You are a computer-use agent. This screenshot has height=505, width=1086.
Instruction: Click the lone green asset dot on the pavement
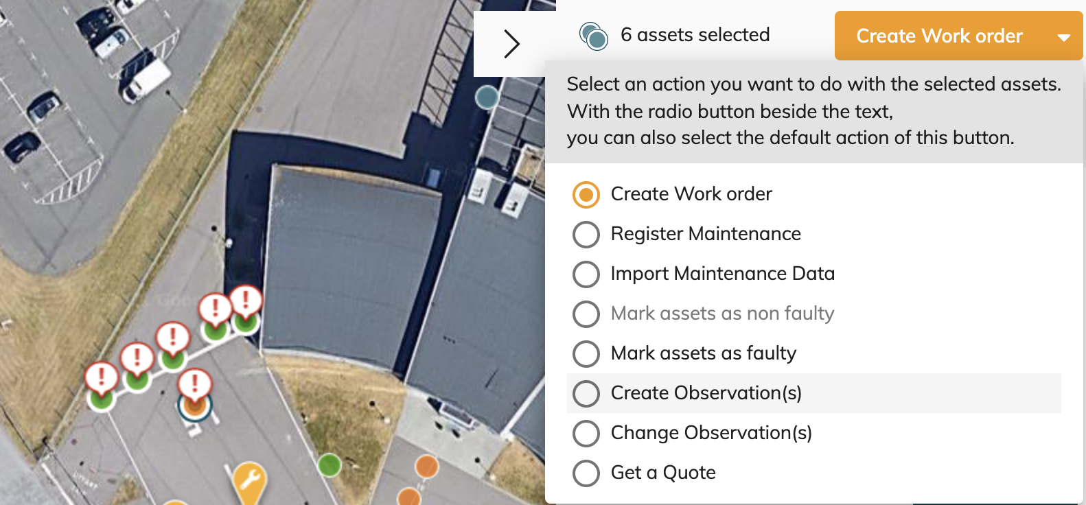point(330,465)
